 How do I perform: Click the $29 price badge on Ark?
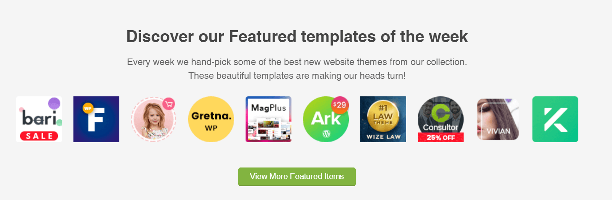(340, 105)
